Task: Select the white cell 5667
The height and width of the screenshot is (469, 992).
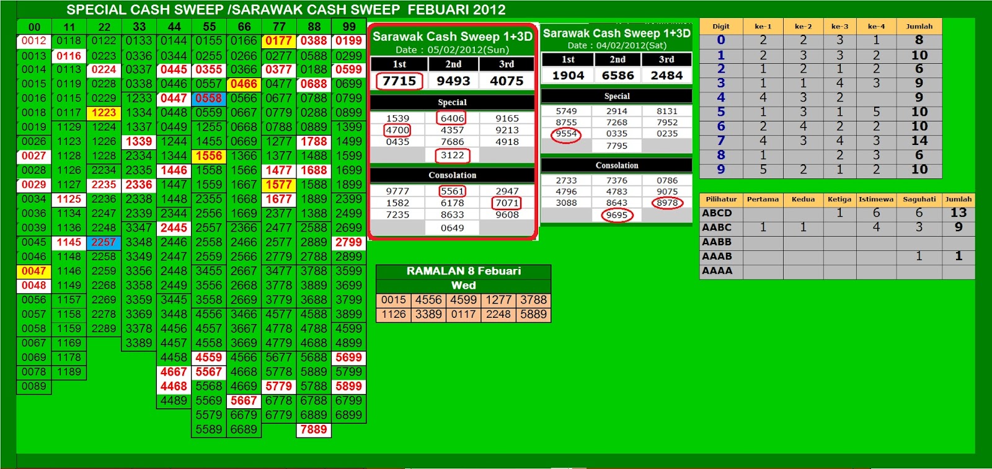Action: pos(244,401)
